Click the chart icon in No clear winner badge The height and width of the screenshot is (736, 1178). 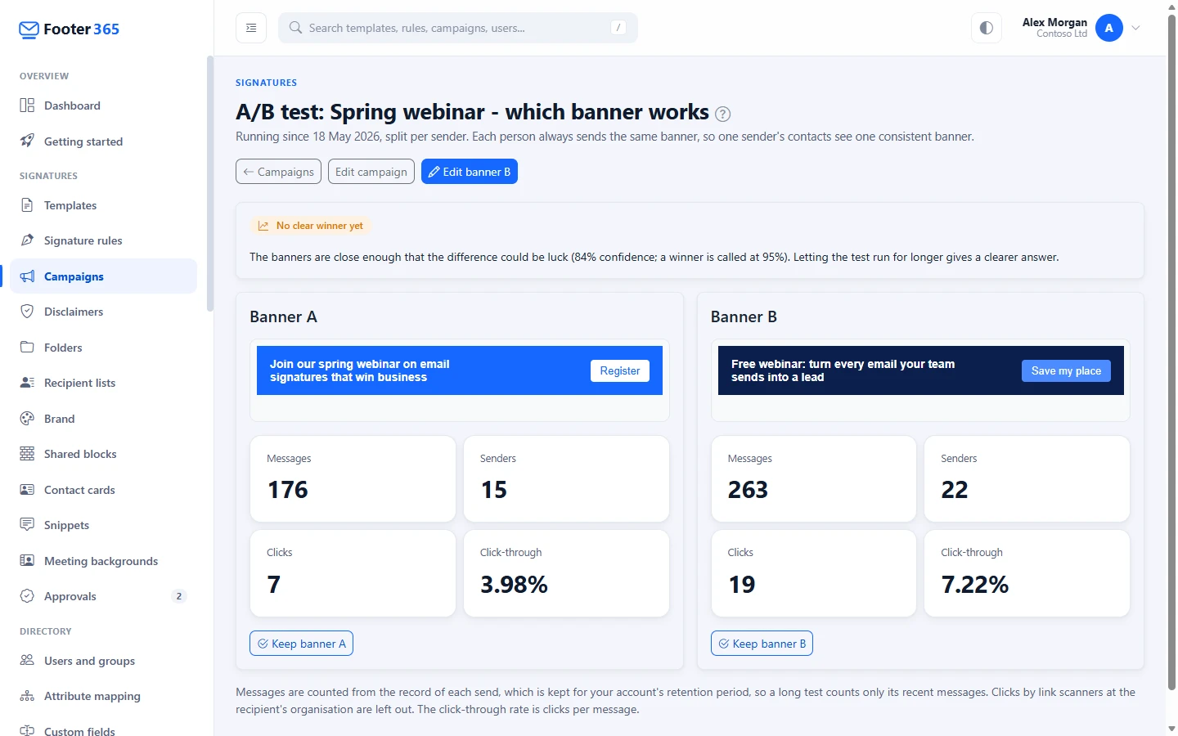263,226
